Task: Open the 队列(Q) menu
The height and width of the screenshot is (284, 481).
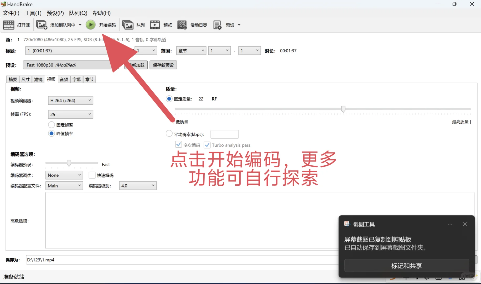Action: coord(78,13)
